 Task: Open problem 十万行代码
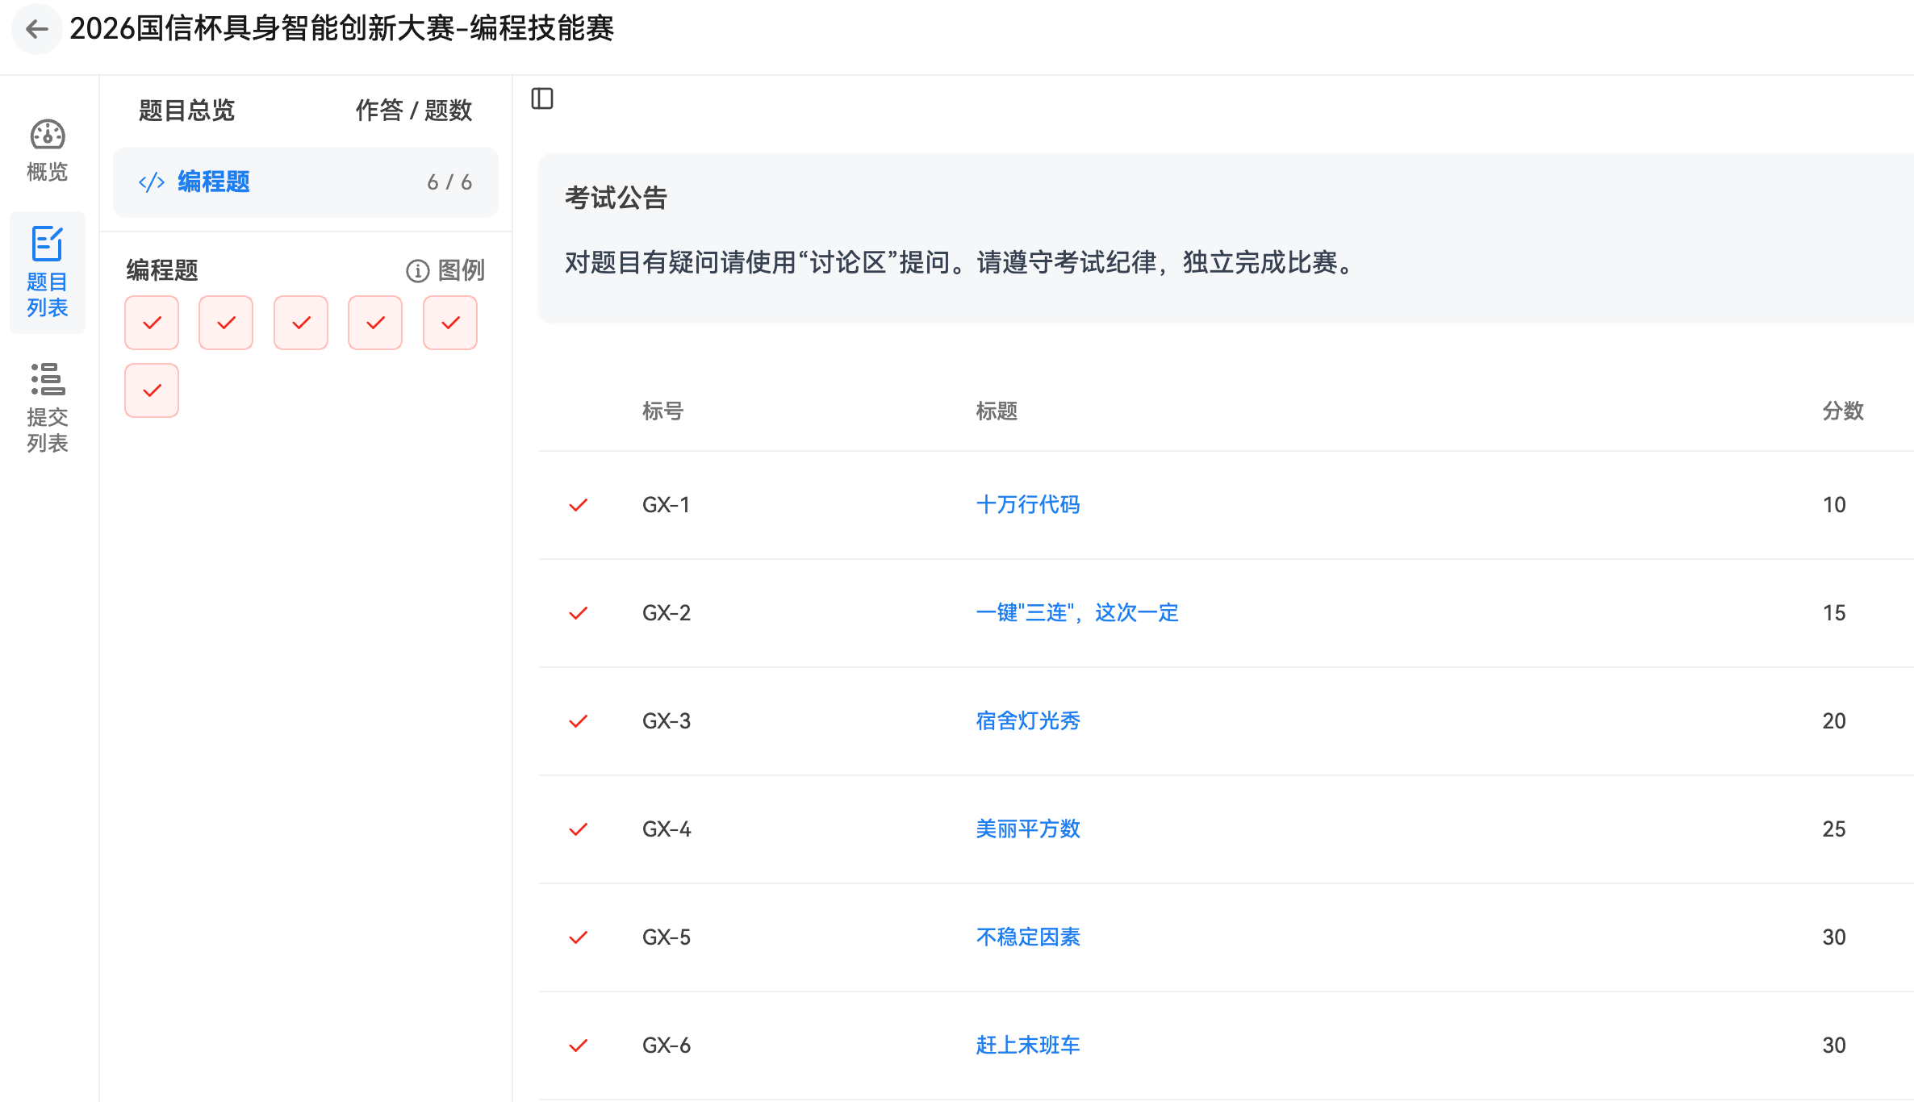(1028, 505)
